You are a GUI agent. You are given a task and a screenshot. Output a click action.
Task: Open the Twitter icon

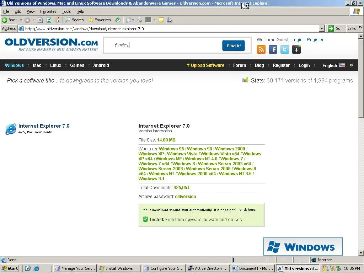(x=285, y=49)
